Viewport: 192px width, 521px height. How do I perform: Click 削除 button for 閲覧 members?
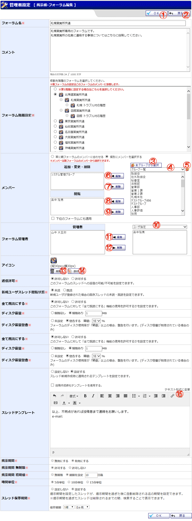tap(117, 212)
